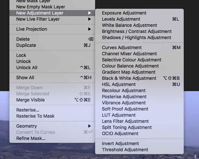Choose New Empty Mask Layer
Image resolution: width=199 pixels, height=159 pixels.
[52, 7]
